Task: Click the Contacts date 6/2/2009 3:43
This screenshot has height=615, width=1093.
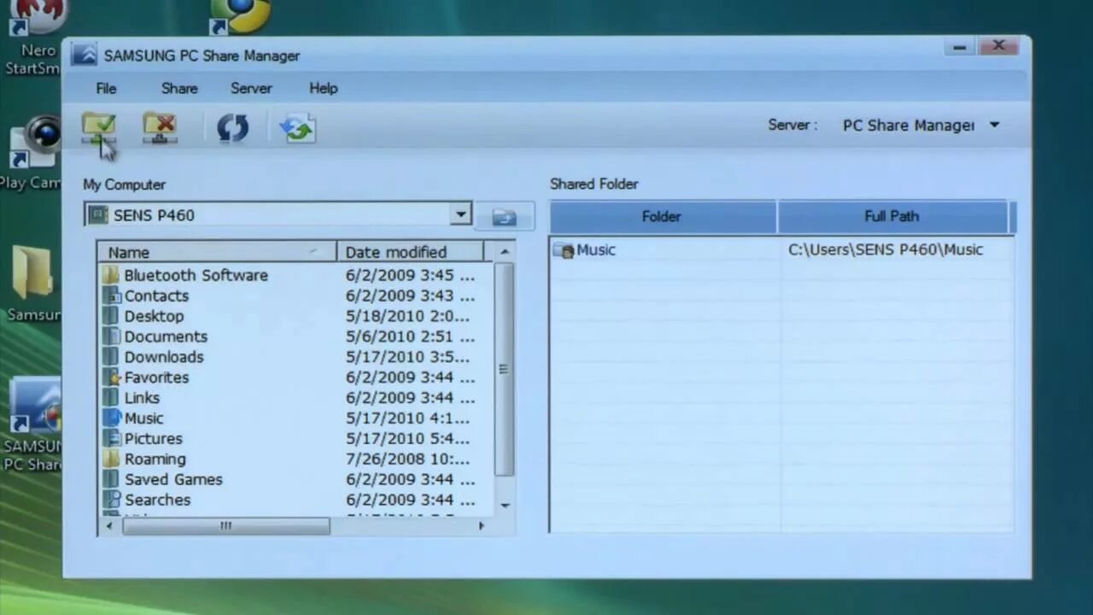Action: pyautogui.click(x=410, y=296)
